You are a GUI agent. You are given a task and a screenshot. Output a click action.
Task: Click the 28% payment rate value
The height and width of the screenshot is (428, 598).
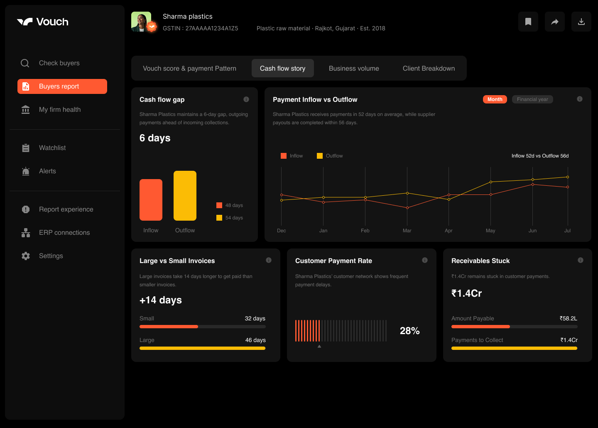coord(410,331)
